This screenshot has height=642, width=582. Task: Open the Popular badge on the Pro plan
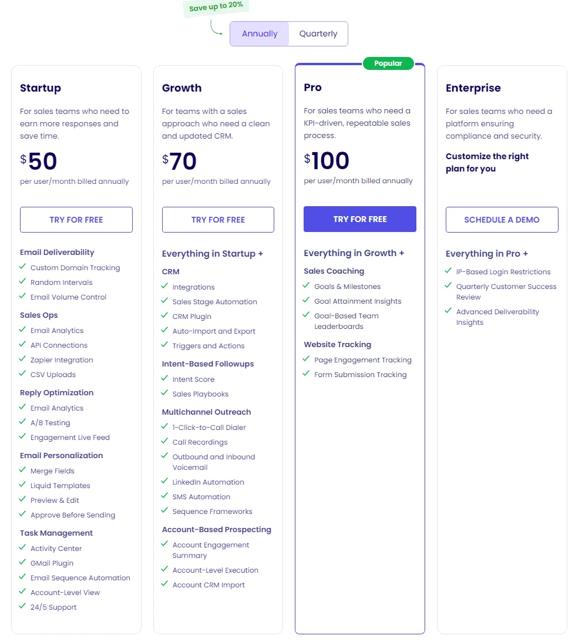(388, 63)
